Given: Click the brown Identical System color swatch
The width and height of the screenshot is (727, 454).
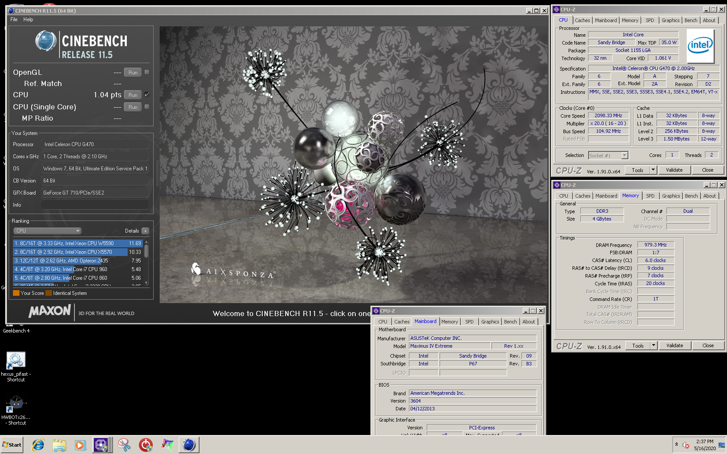Looking at the screenshot, I should [x=49, y=293].
